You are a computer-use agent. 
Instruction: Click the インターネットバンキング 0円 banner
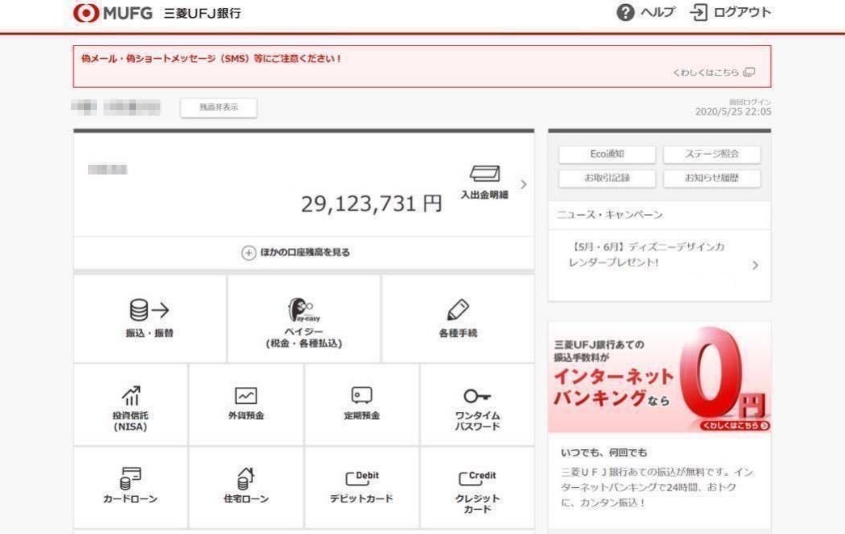coord(660,377)
